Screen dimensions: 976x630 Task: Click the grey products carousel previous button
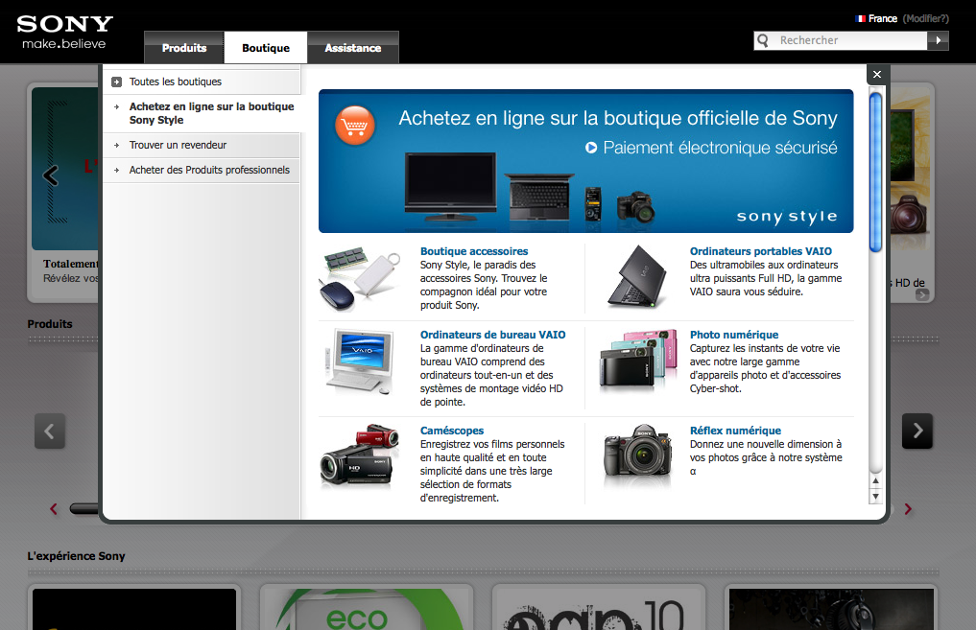click(x=50, y=431)
